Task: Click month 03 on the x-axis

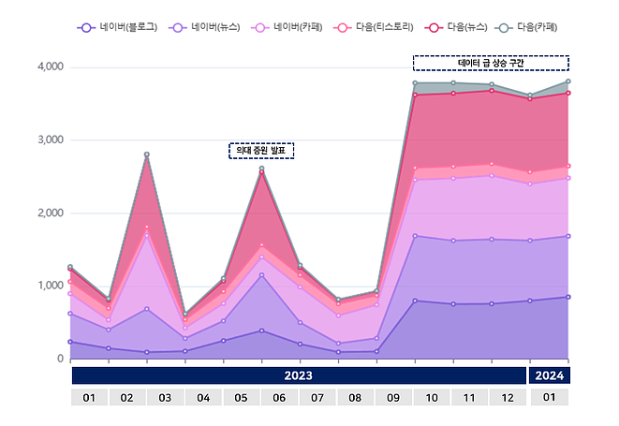Action: pyautogui.click(x=166, y=398)
